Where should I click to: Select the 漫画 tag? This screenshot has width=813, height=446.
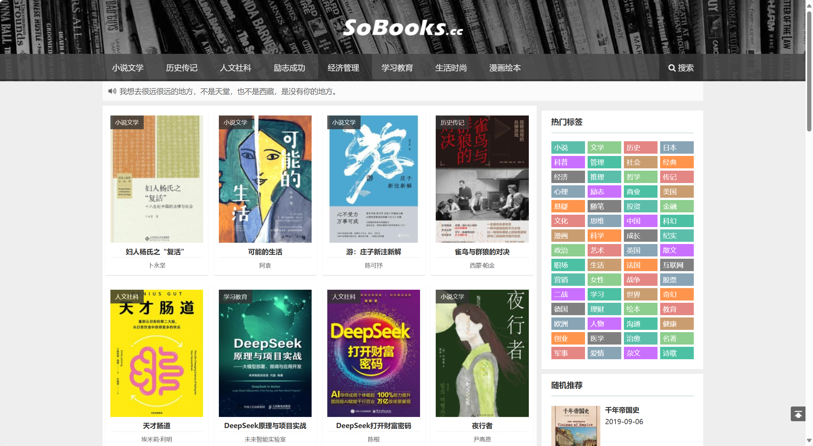pyautogui.click(x=568, y=236)
